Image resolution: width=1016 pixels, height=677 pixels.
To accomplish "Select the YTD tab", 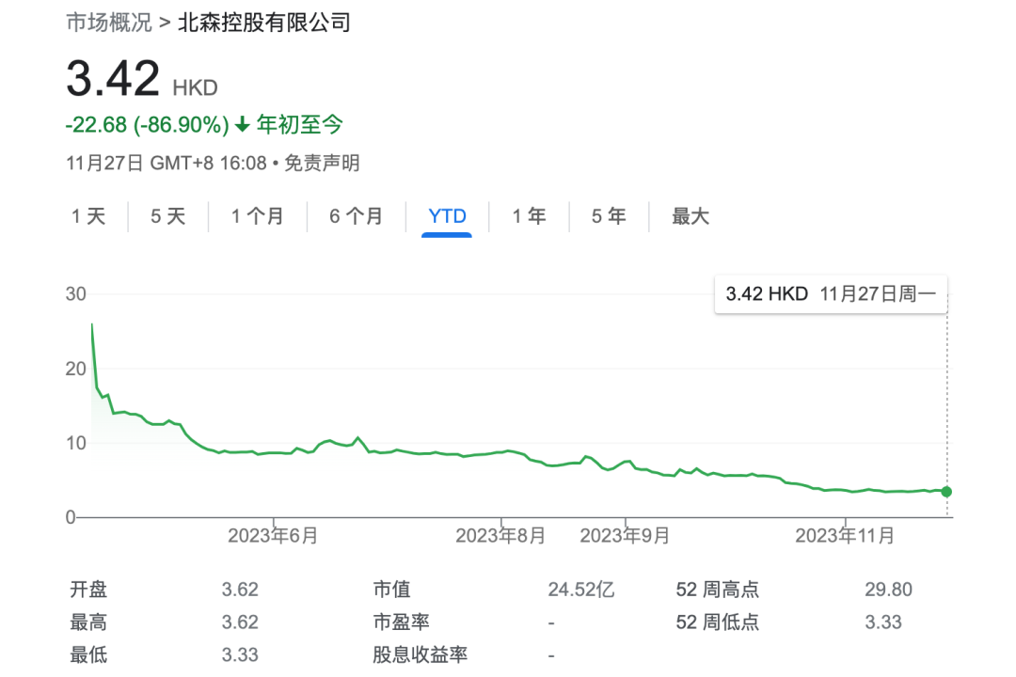I will click(x=447, y=217).
